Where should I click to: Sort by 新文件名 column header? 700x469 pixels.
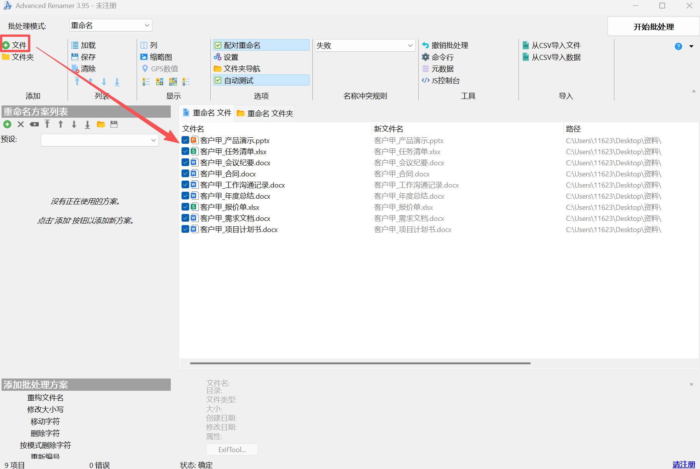pos(467,129)
